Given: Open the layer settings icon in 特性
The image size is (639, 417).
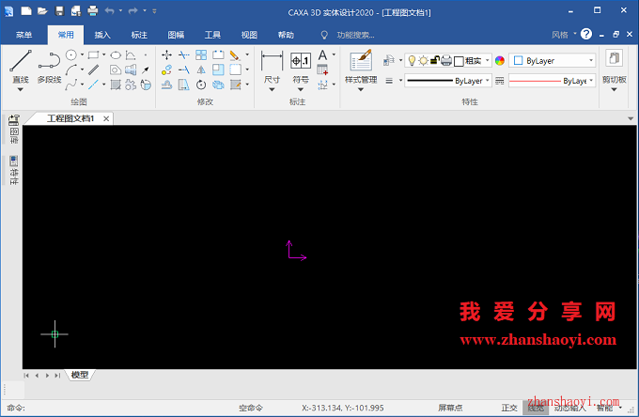Looking at the screenshot, I should [x=389, y=61].
